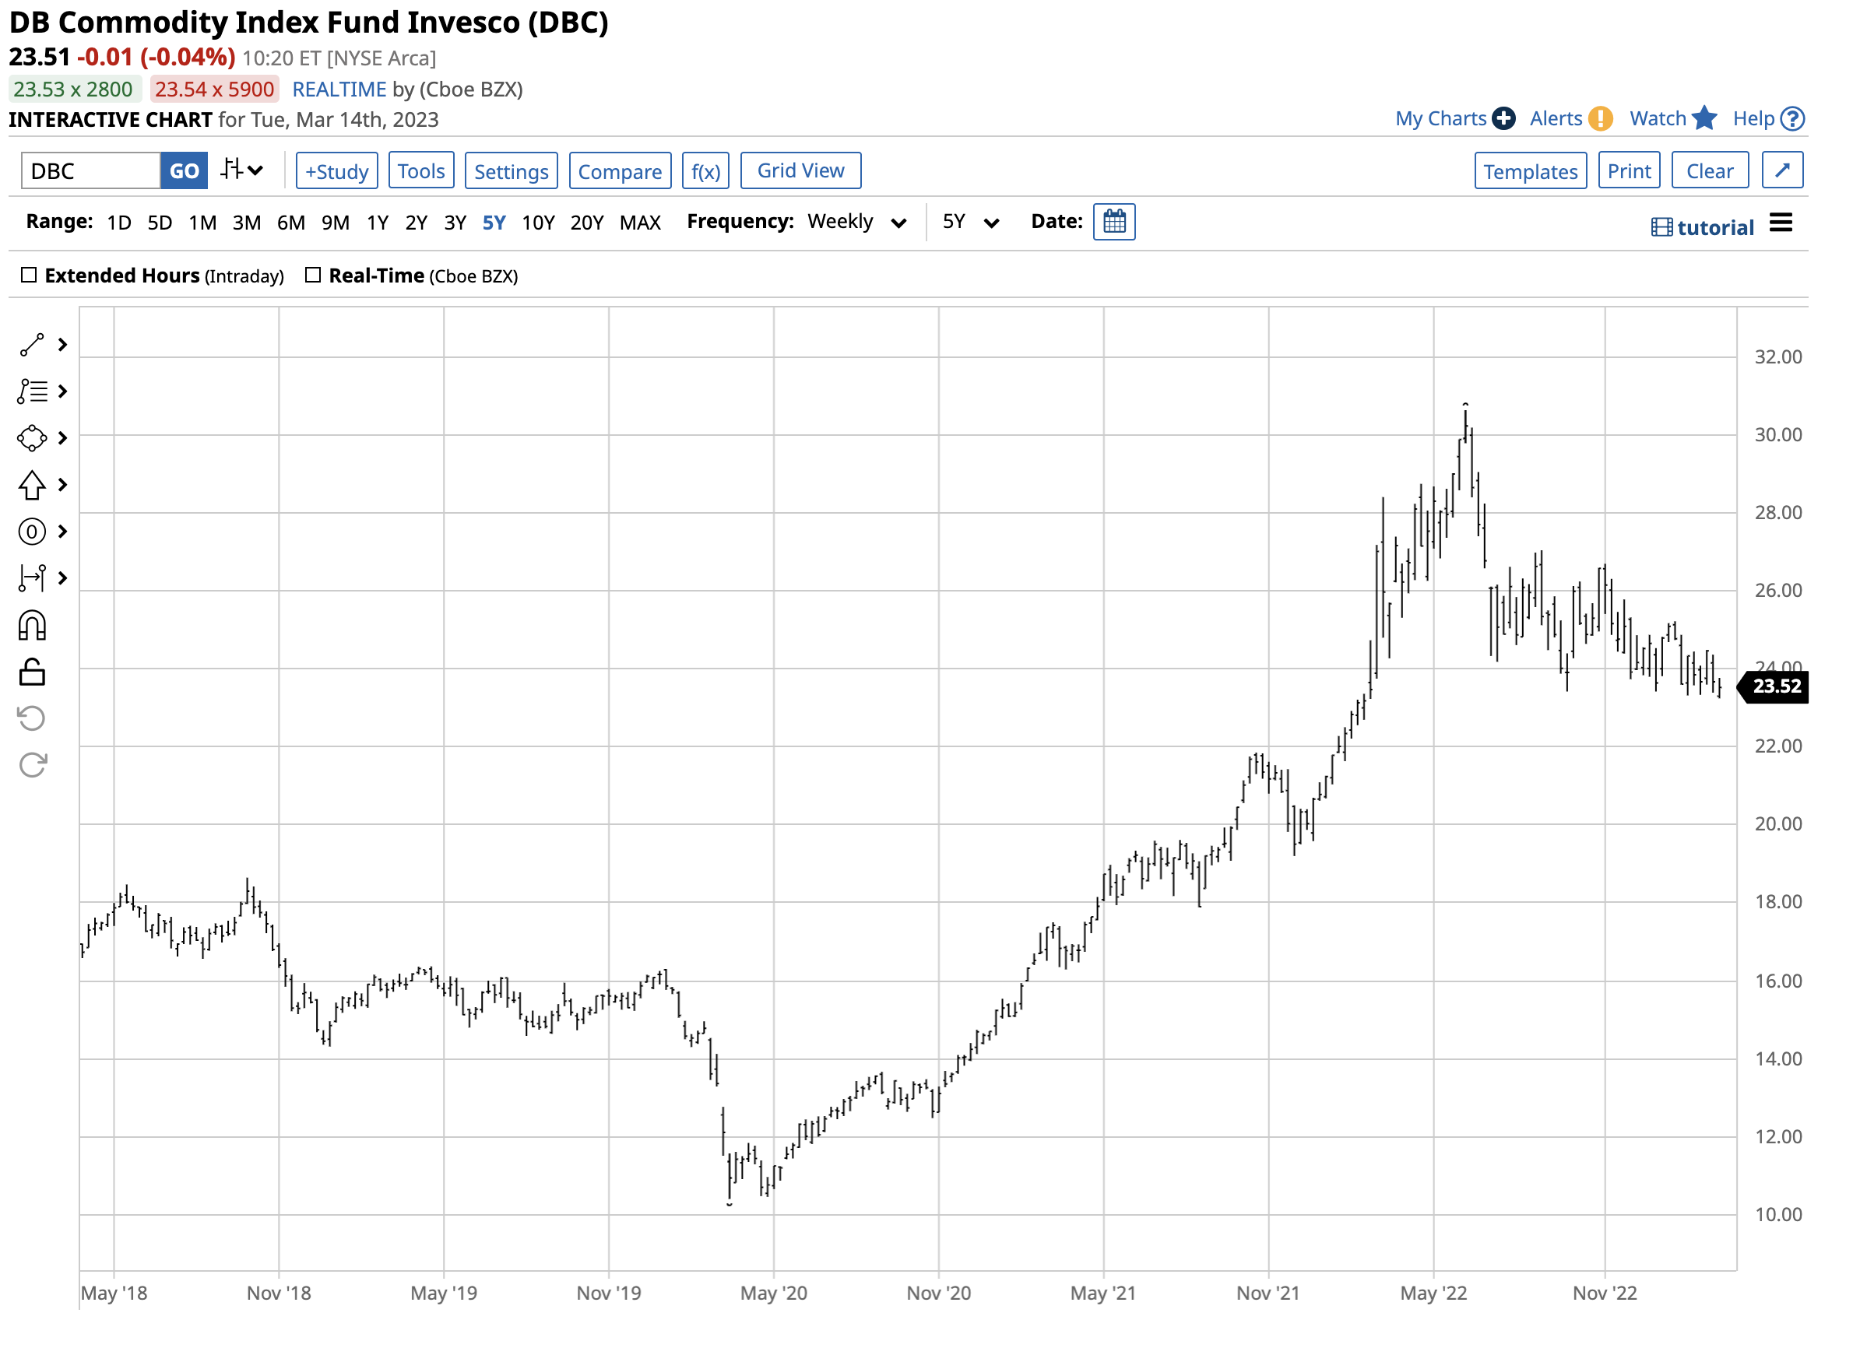The width and height of the screenshot is (1853, 1348).
Task: Open the 5Y period dropdown
Action: coord(970,223)
